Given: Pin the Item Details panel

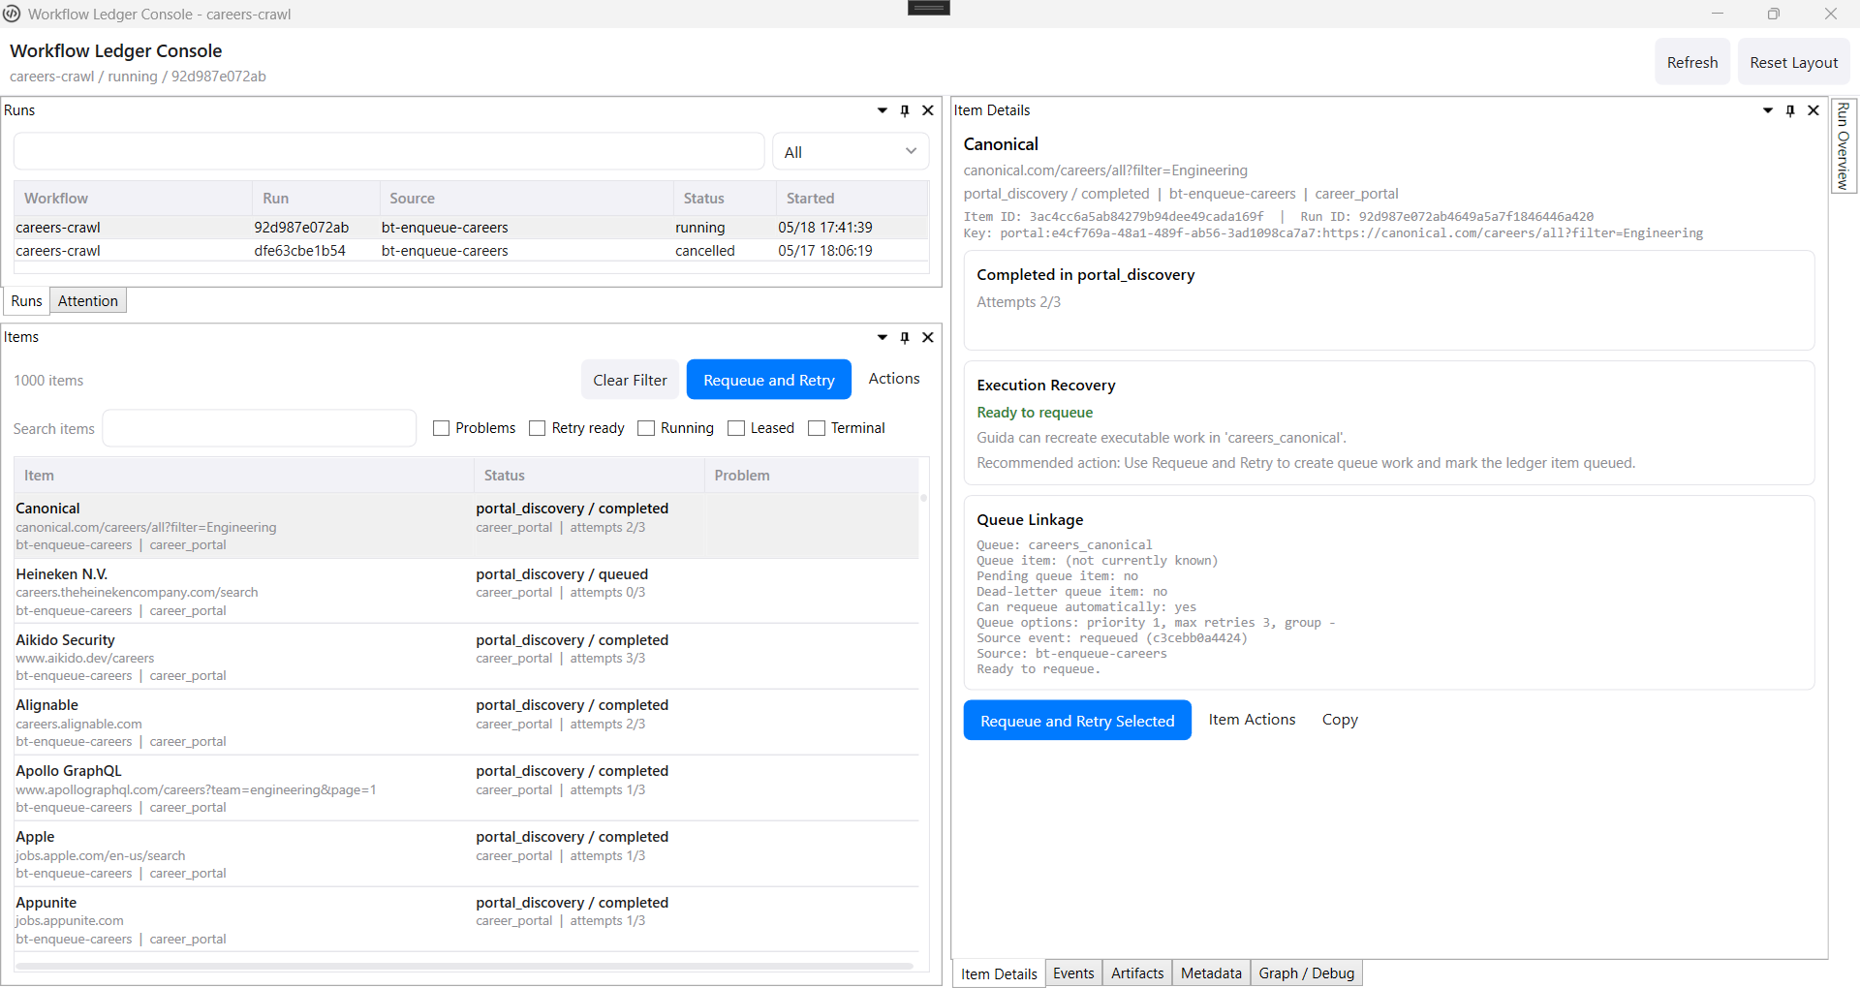Looking at the screenshot, I should coord(1790,110).
